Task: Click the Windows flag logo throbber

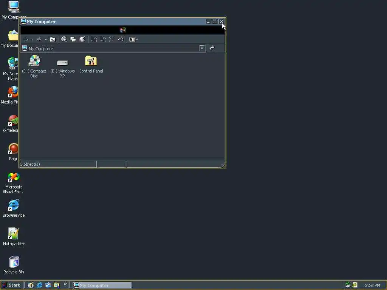Action: click(x=123, y=30)
